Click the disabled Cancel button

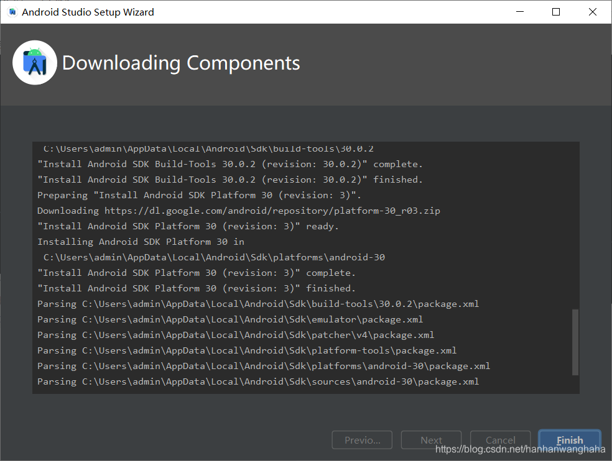click(x=501, y=440)
